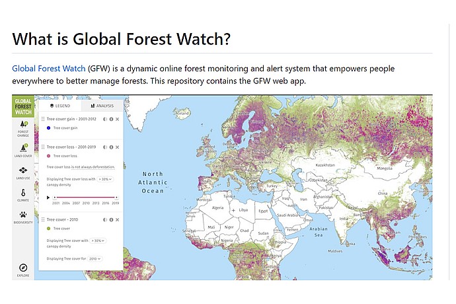This screenshot has width=456, height=304.
Task: Click the blue Tree cover gain swatch
Action: pyautogui.click(x=48, y=128)
